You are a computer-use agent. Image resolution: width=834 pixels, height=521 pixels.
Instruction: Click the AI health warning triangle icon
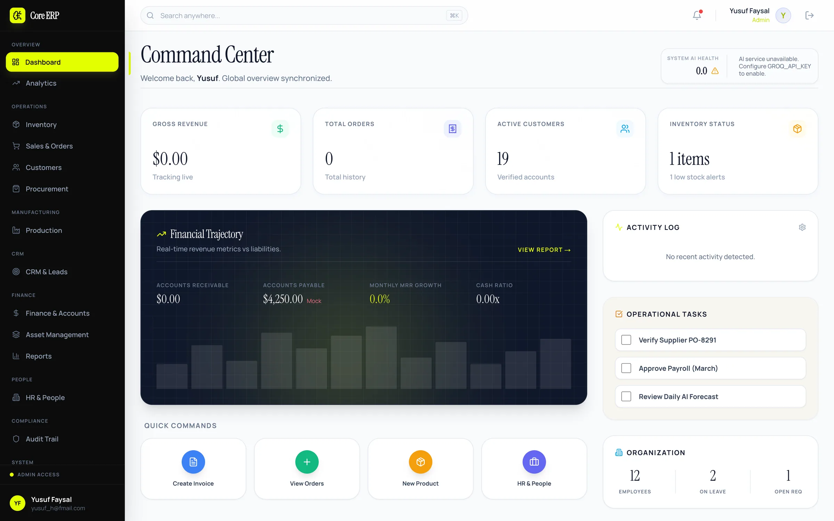(715, 71)
